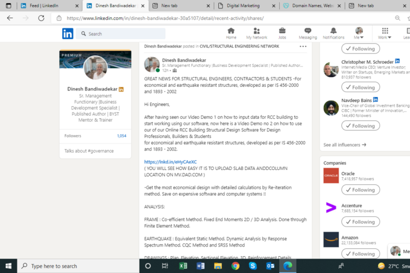Image resolution: width=410 pixels, height=273 pixels.
Task: Open CIVIL/STRUCTURAL ENGINEERING NETWORK group link
Action: coord(239,46)
